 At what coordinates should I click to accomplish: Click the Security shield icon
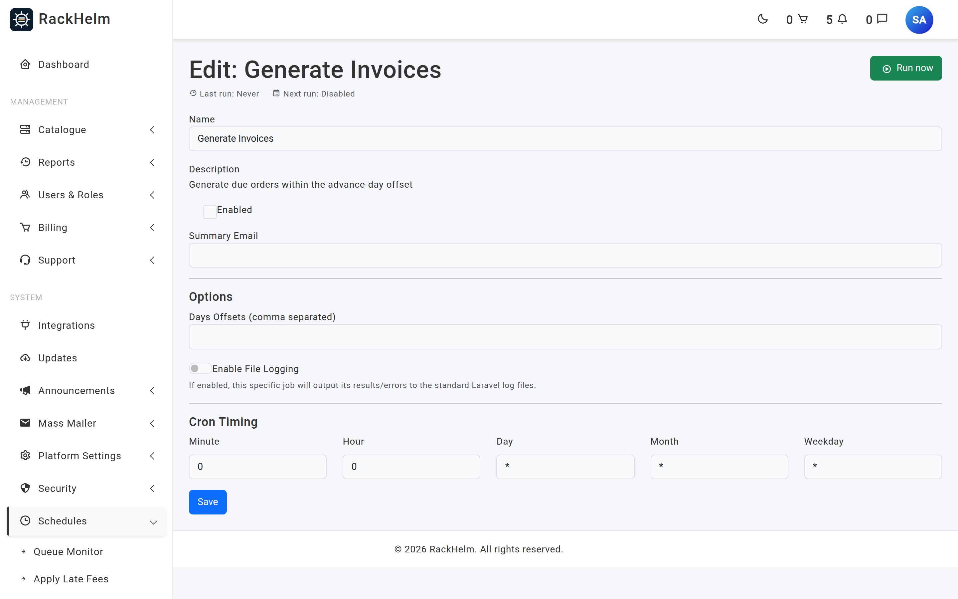[x=25, y=488]
